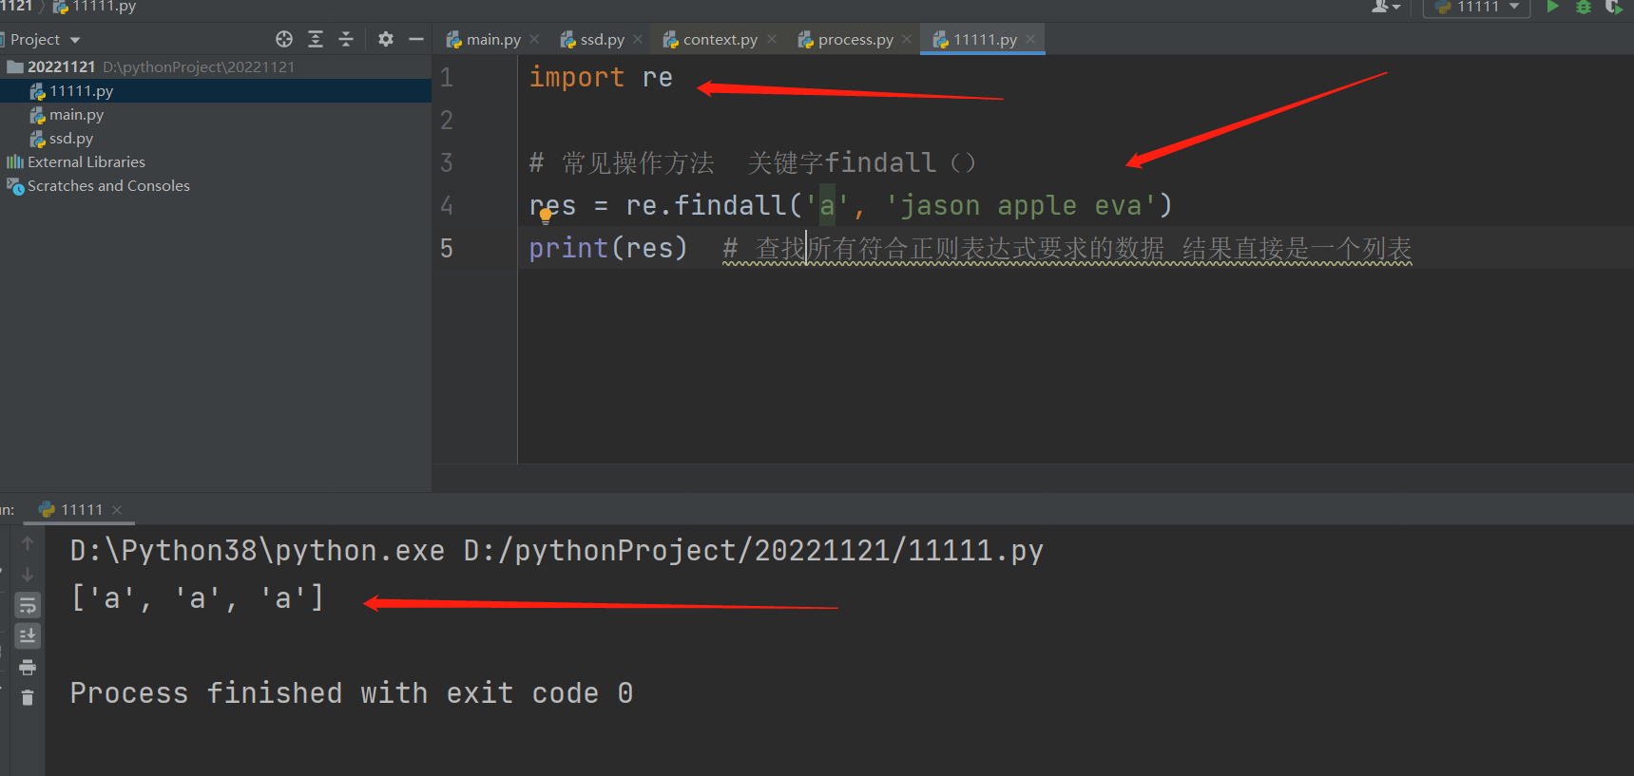
Task: Click the D:\Python38\python.exe command line in console
Action: pyautogui.click(x=557, y=551)
